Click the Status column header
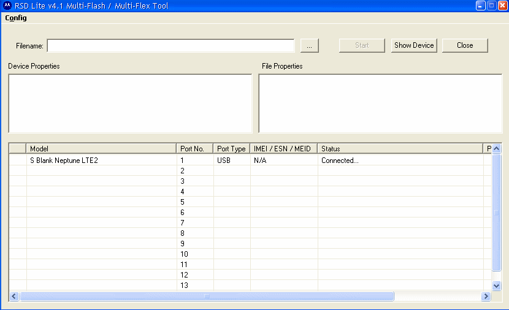Screen dimensions: 509x310 (400, 148)
